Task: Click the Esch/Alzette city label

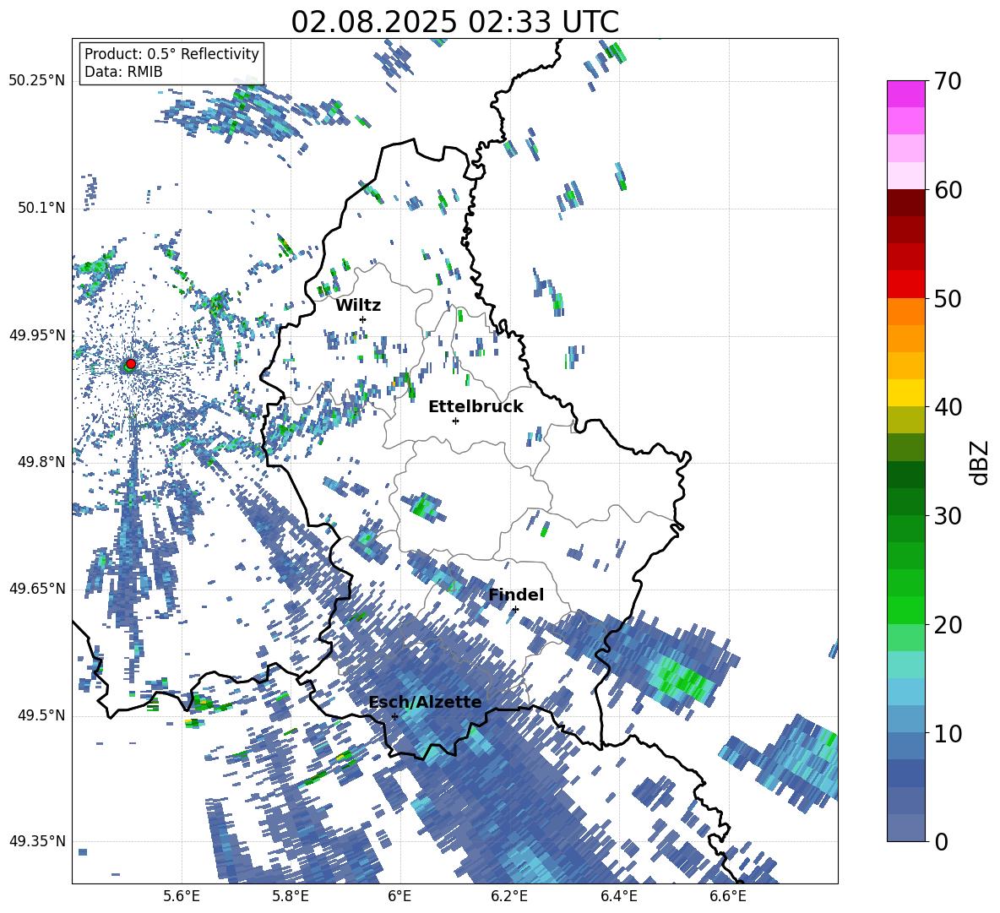Action: 426,702
